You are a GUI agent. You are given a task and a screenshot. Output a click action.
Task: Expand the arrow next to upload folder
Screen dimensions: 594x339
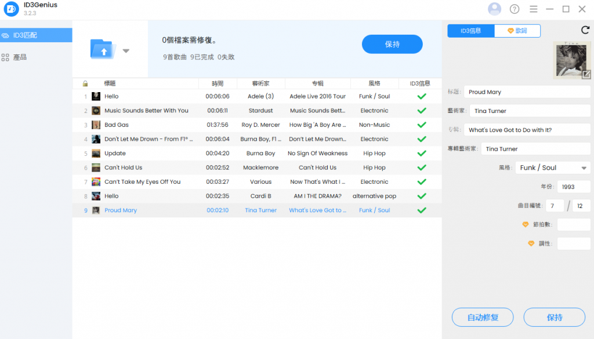coord(126,50)
